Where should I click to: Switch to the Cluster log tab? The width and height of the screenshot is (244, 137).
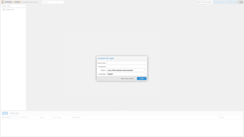pyautogui.click(x=14, y=113)
